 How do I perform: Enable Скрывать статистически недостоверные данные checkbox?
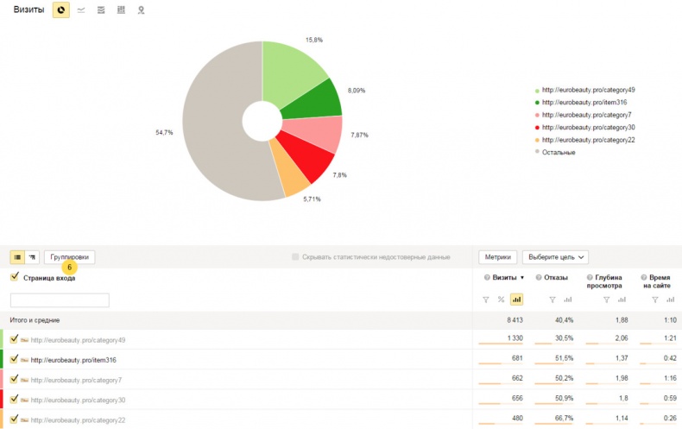296,257
